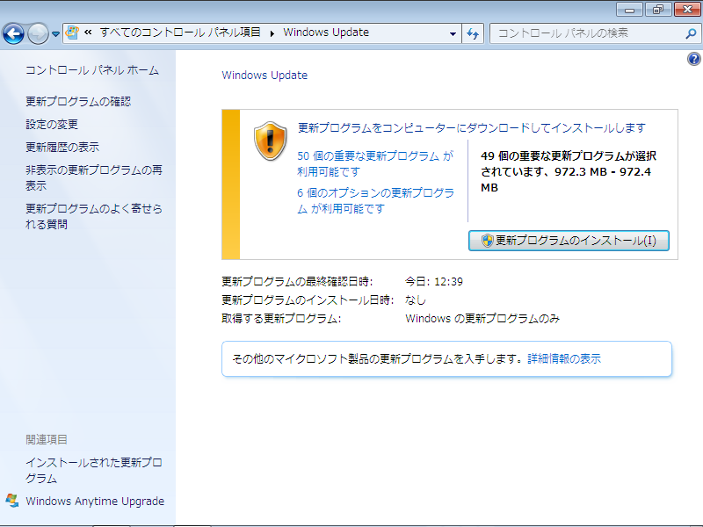
Task: Open 更新プログラムのよく寄せられる質問 link
Action: click(x=94, y=216)
